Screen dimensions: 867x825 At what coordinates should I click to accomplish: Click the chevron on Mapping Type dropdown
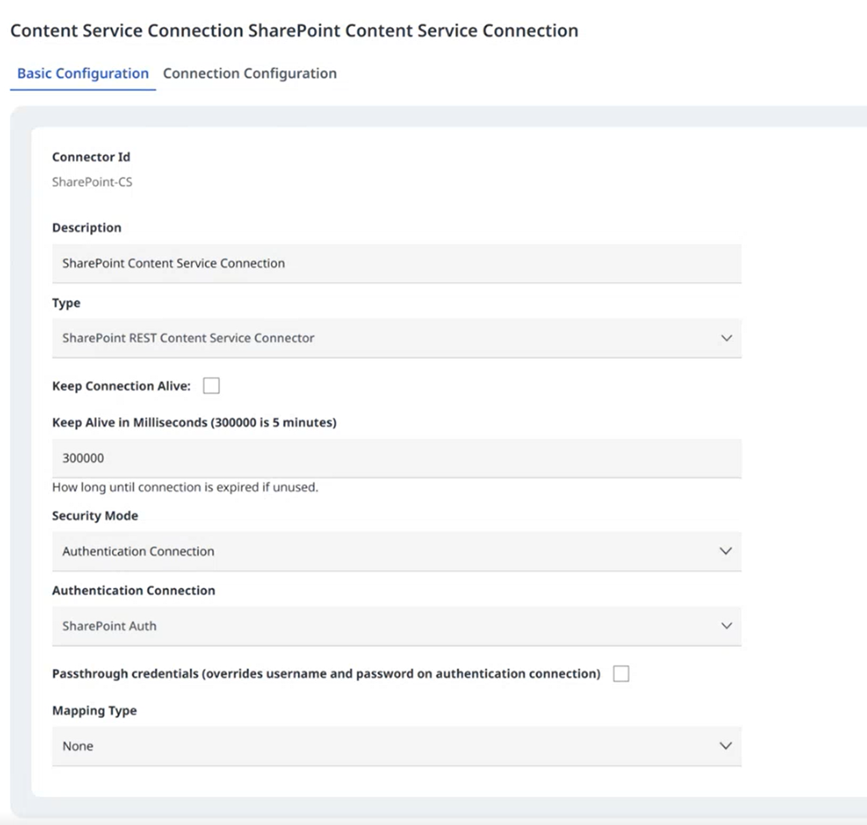click(x=726, y=746)
